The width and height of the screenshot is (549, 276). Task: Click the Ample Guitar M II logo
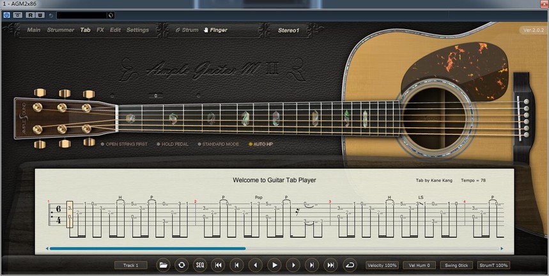click(x=213, y=69)
